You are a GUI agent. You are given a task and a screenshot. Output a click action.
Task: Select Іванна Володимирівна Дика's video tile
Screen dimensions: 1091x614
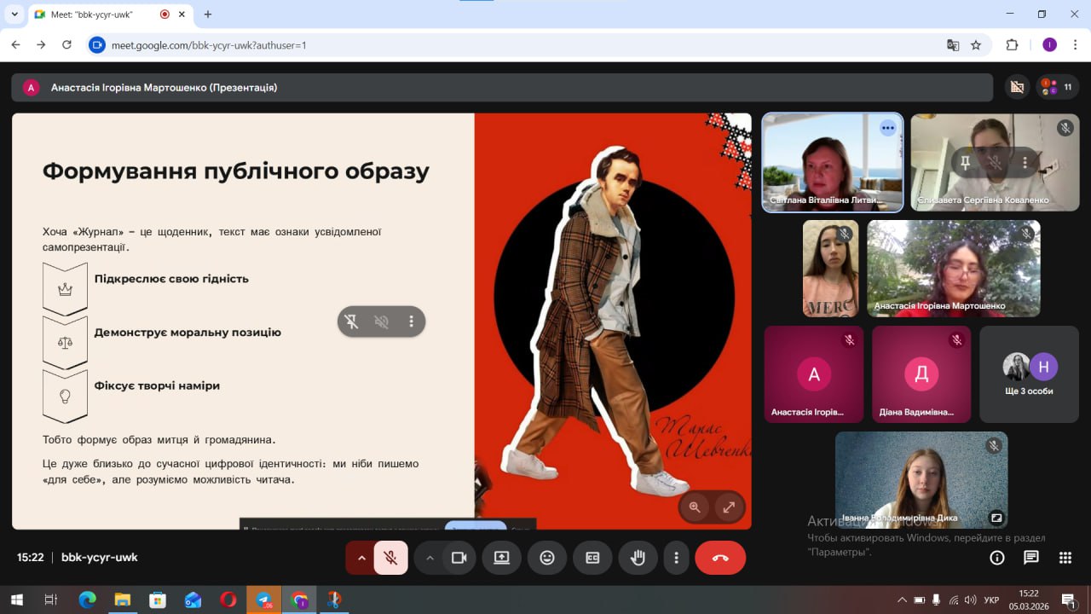click(921, 479)
